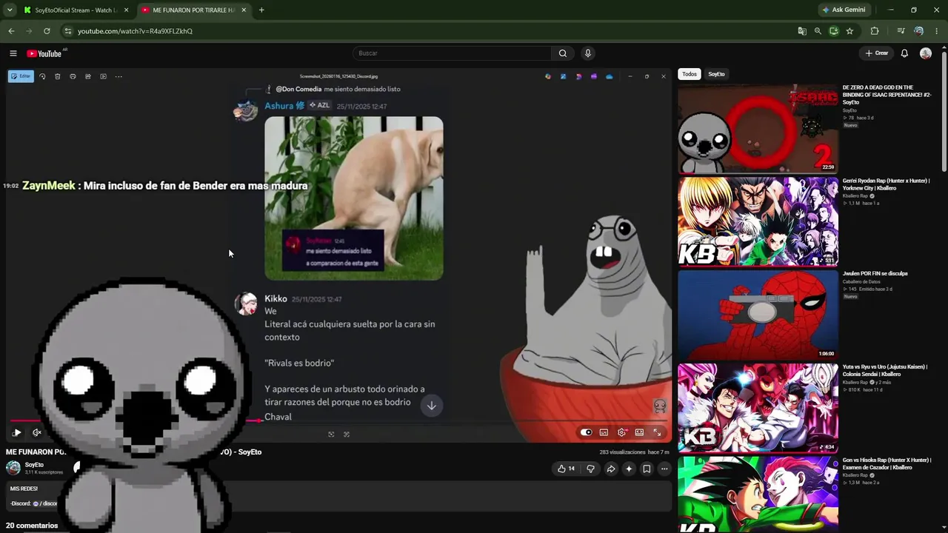The image size is (948, 533).
Task: Open the Jwulen POR FIN se disculpa thumbnail
Action: tap(758, 315)
